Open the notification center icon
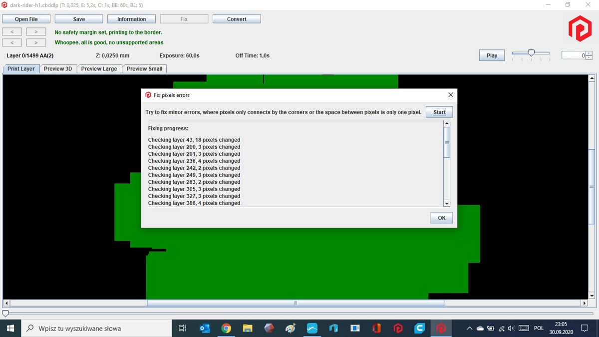The width and height of the screenshot is (599, 337). [585, 328]
